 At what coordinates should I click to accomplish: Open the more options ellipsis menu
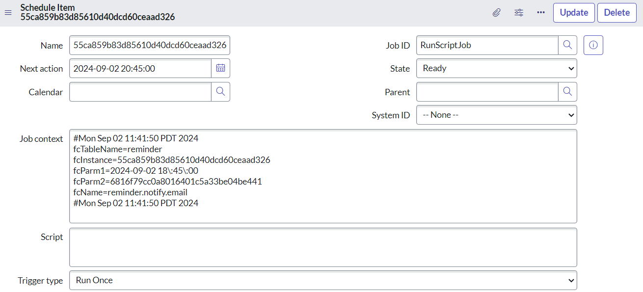pyautogui.click(x=540, y=13)
